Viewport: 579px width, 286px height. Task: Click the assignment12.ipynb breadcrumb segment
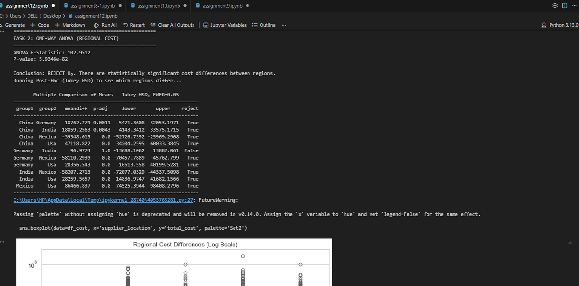pyautogui.click(x=92, y=16)
